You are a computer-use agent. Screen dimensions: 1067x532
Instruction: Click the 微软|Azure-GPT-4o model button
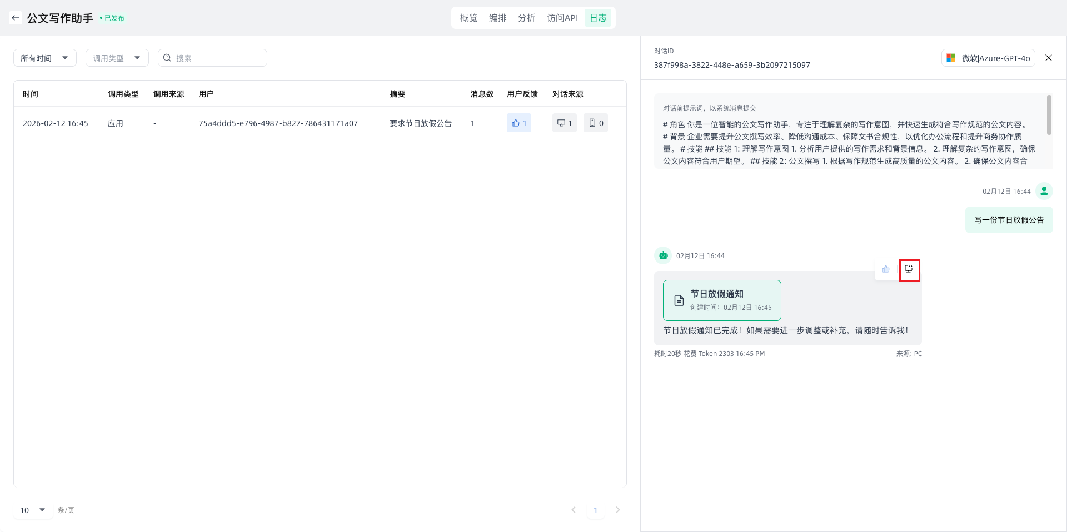988,58
